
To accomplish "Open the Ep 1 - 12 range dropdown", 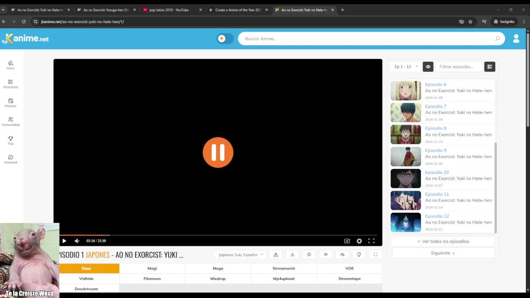I will click(406, 67).
